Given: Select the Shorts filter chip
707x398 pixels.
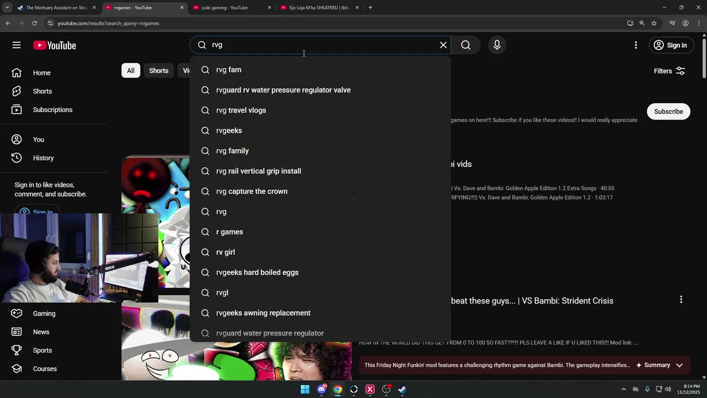Looking at the screenshot, I should click(159, 71).
